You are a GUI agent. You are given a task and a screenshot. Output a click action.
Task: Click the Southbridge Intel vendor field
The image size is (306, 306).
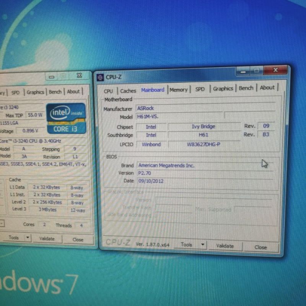pos(151,135)
